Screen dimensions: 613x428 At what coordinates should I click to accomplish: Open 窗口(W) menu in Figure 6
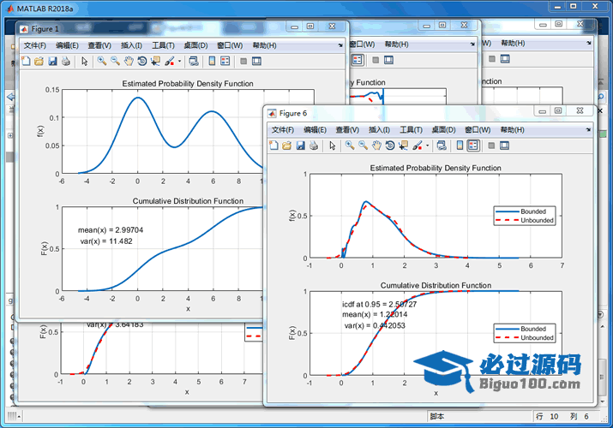point(478,130)
